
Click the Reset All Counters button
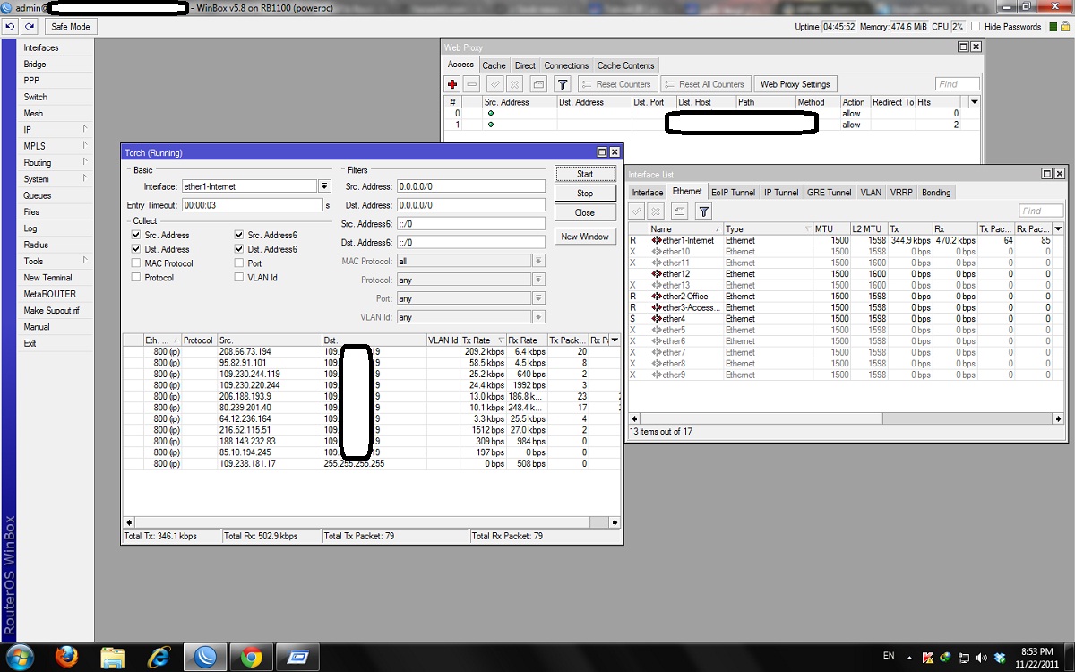tap(704, 84)
